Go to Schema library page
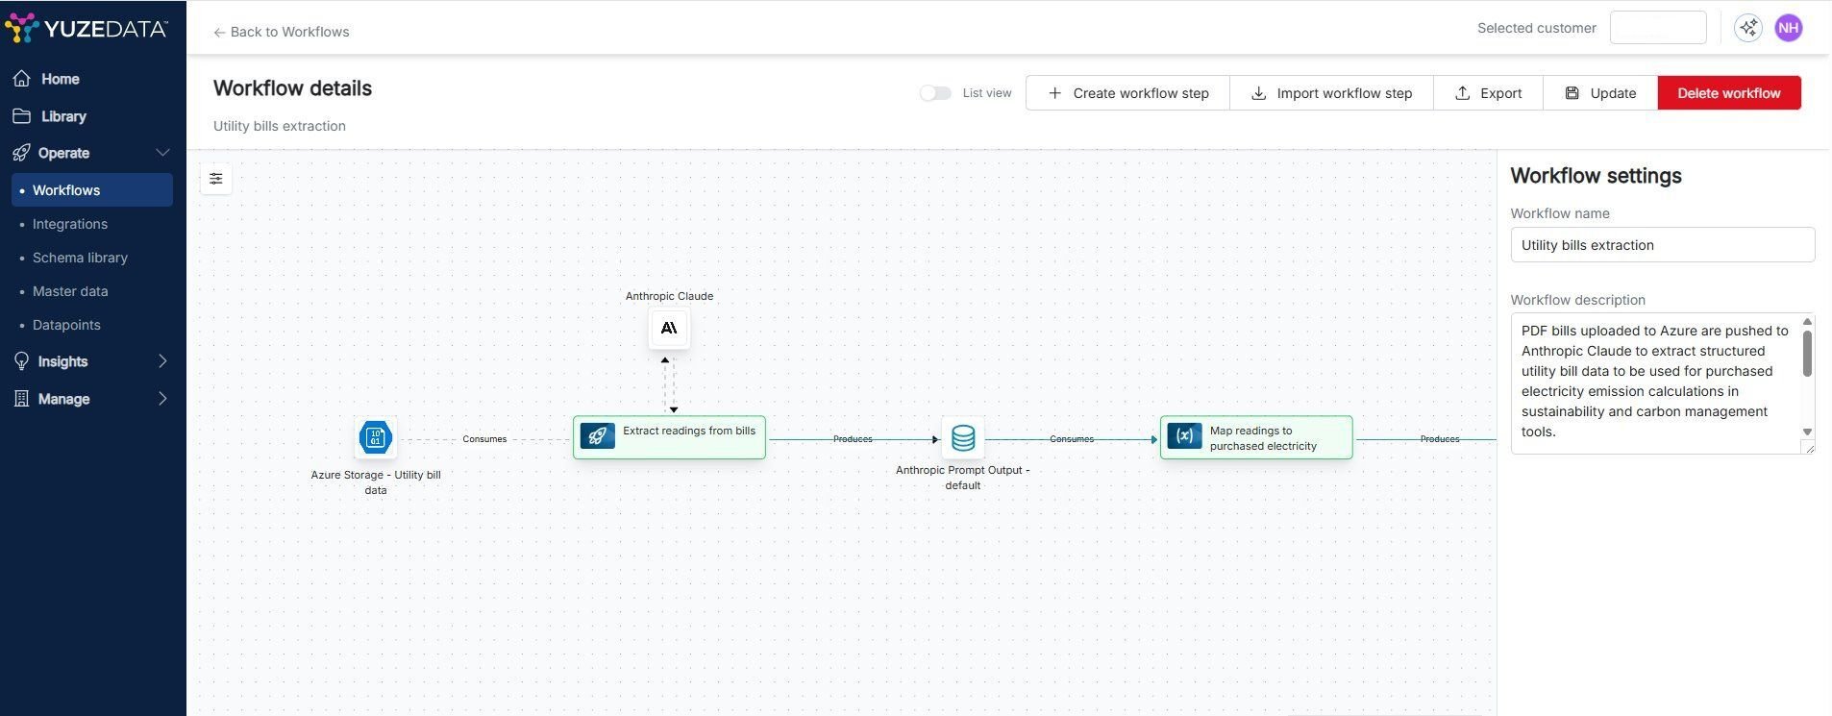 [x=80, y=258]
